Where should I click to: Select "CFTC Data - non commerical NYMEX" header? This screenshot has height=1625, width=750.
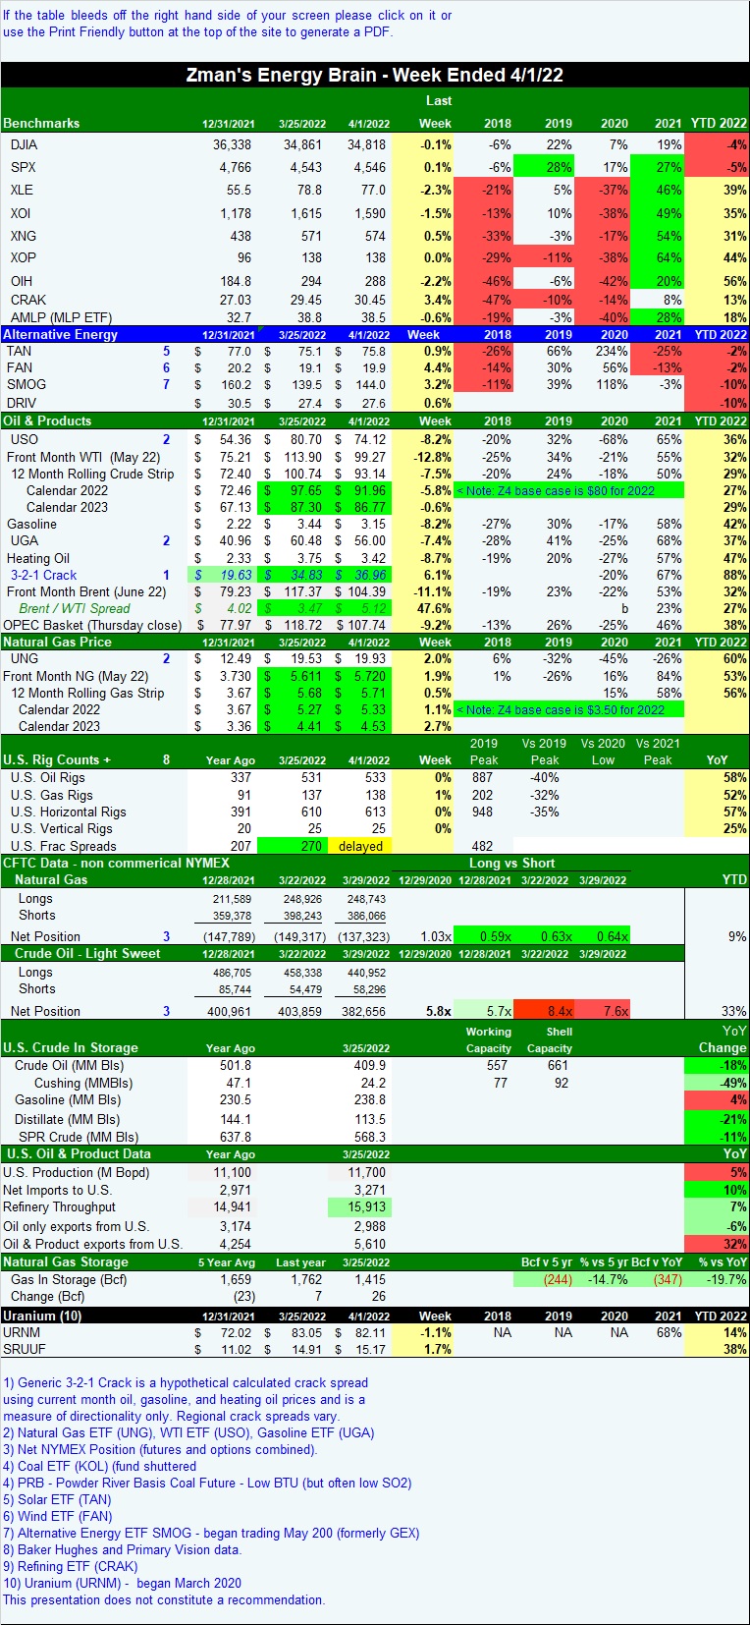(x=116, y=863)
